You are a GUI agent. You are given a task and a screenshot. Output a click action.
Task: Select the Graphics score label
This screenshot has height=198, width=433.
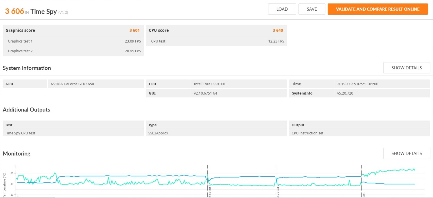[x=20, y=30]
